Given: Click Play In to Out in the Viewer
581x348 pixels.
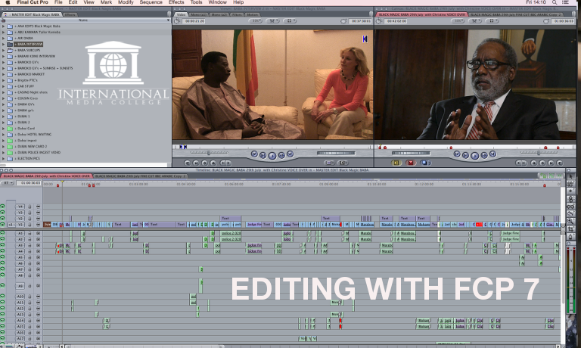Looking at the screenshot, I should click(x=263, y=155).
